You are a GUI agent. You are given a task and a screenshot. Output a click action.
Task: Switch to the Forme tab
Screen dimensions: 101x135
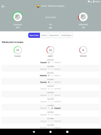click(44, 35)
